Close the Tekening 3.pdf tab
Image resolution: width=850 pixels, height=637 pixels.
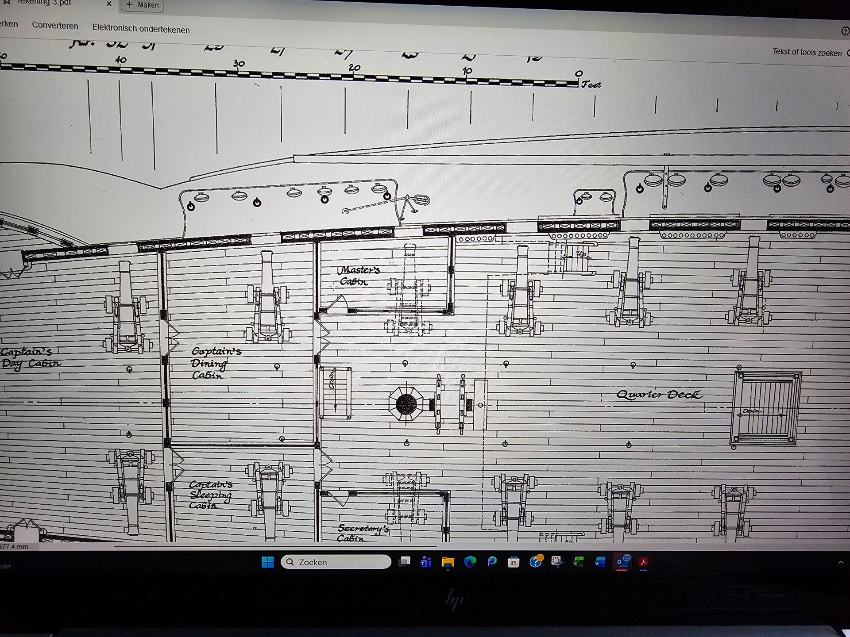(109, 4)
